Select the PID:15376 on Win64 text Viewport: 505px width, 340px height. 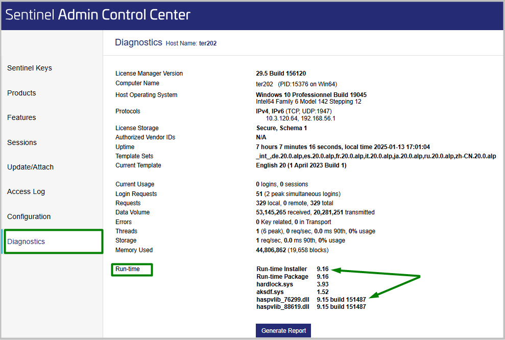pyautogui.click(x=307, y=84)
